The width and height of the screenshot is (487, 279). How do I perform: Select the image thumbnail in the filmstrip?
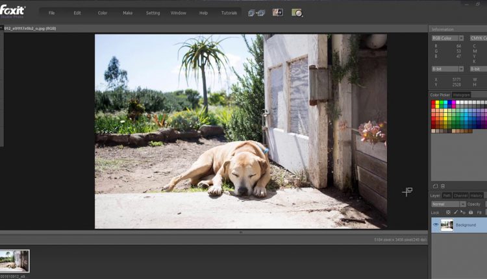pos(14,261)
